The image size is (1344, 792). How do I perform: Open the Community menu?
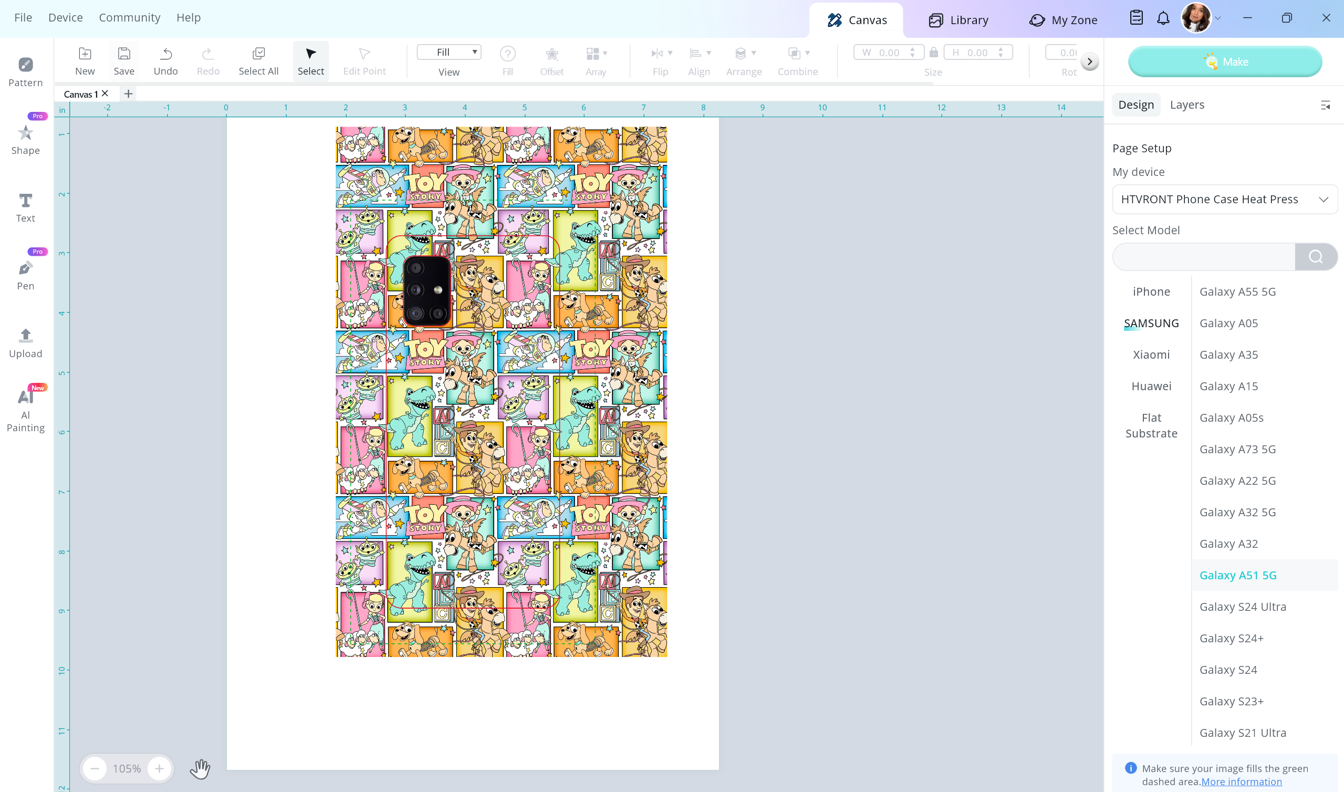click(x=130, y=18)
